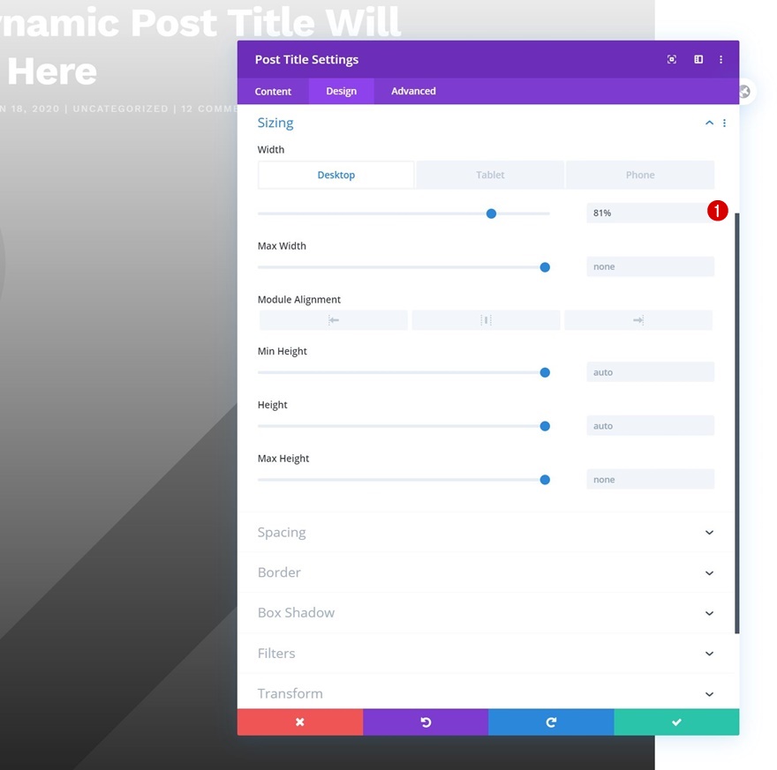Switch to the Content tab
The width and height of the screenshot is (777, 770).
coord(273,91)
